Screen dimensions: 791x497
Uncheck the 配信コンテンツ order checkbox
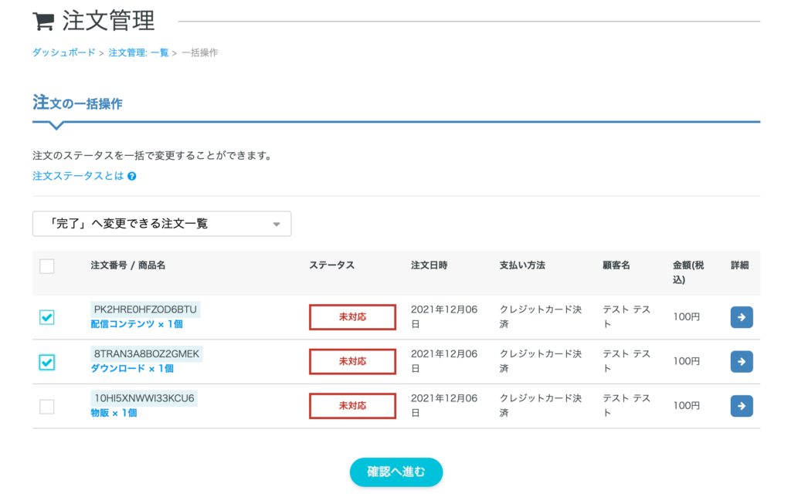pyautogui.click(x=47, y=317)
